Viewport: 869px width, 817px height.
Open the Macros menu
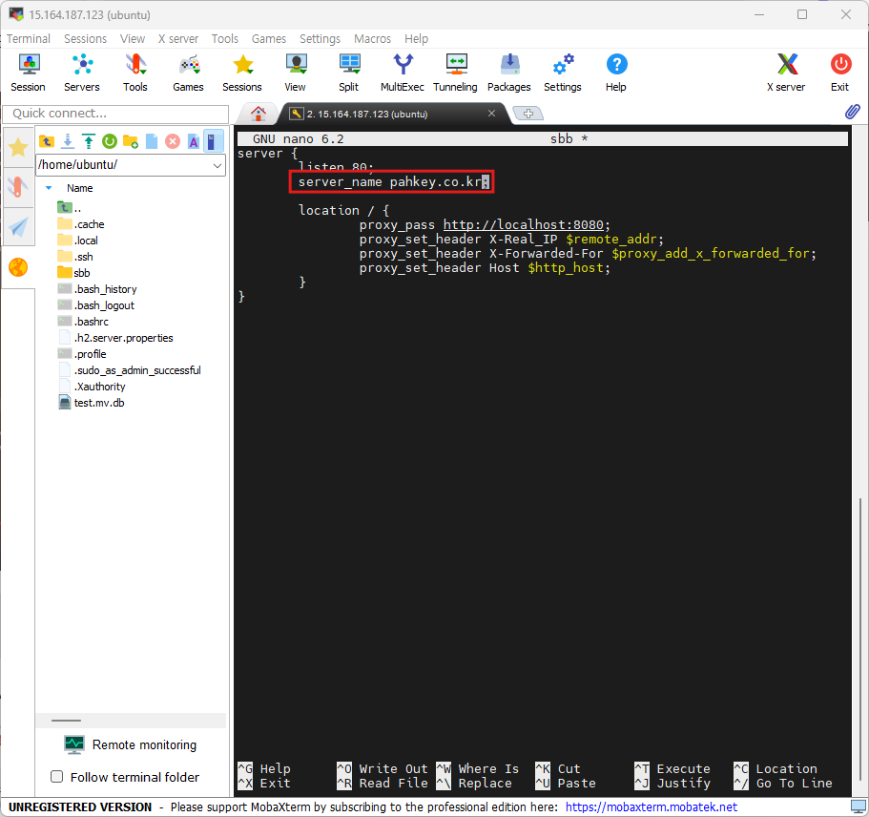pyautogui.click(x=372, y=39)
